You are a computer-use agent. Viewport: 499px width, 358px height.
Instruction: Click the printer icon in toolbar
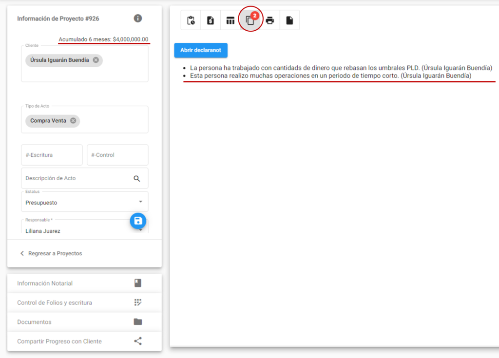click(270, 20)
